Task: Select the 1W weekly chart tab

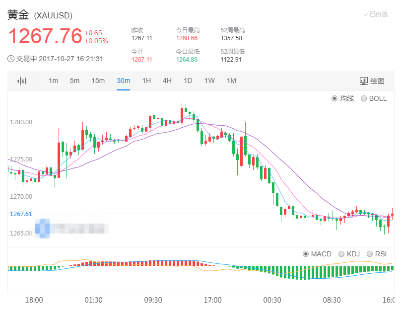Action: coord(209,80)
